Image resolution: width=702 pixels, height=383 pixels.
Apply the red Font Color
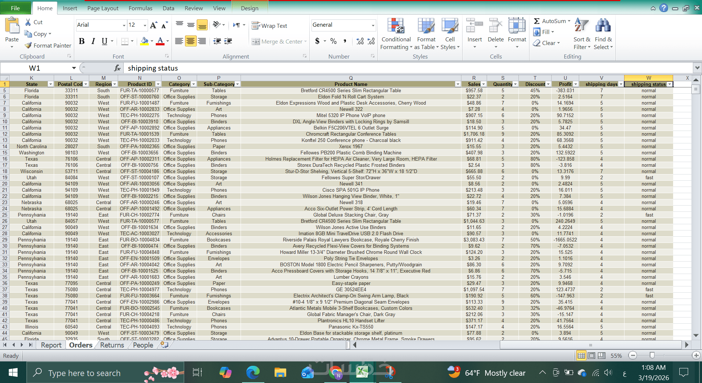pyautogui.click(x=160, y=41)
